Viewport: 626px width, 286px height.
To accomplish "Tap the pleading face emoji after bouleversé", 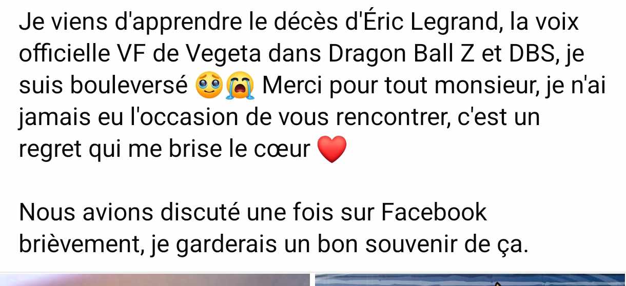I will (x=209, y=87).
